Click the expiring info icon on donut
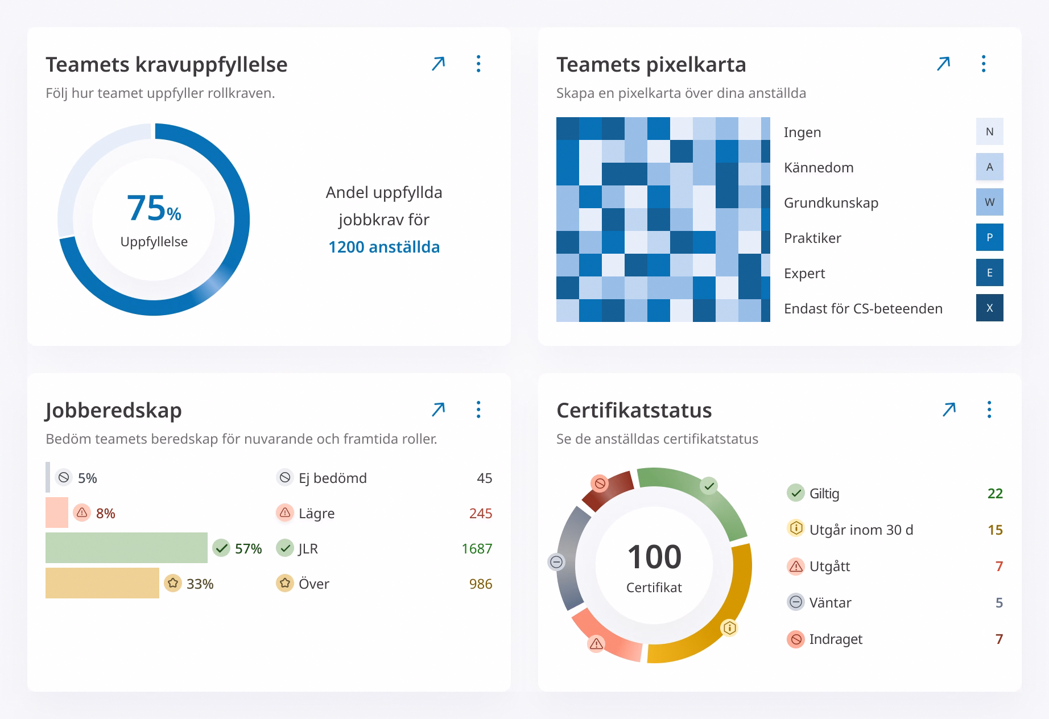This screenshot has height=719, width=1049. 730,627
